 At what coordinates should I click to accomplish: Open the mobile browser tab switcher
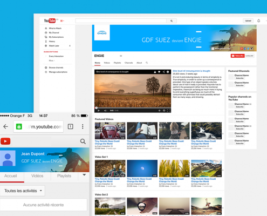(71, 127)
